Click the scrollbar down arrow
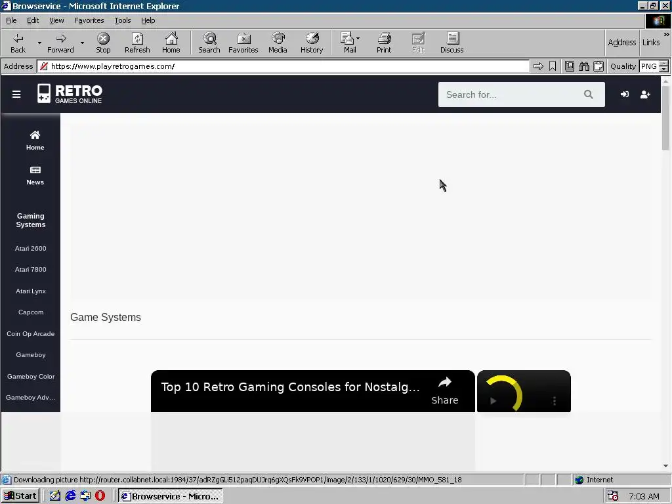Screen dimensions: 672x504 click(x=665, y=465)
